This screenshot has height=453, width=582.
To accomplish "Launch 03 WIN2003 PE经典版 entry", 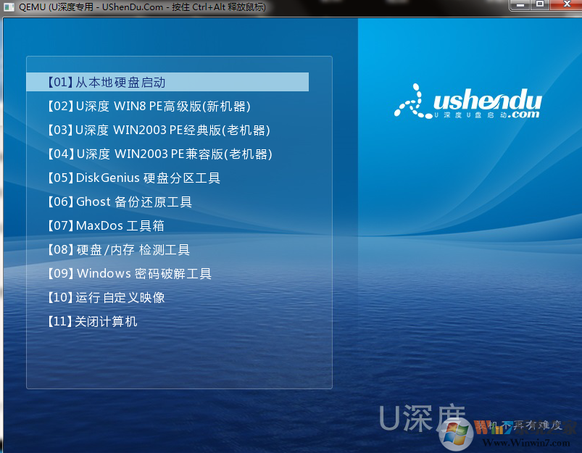I will pyautogui.click(x=159, y=130).
